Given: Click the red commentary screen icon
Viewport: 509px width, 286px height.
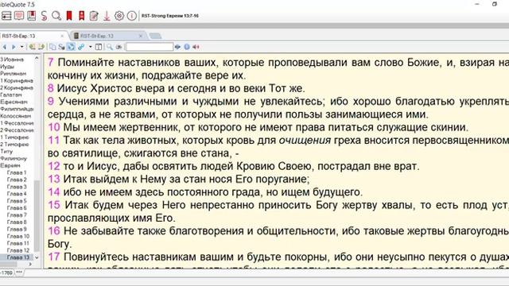Looking at the screenshot, I should [x=19, y=16].
